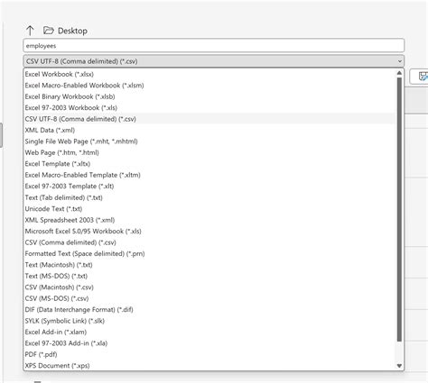
Task: Pick Excel Binary Workbook (*.xlsb)
Action: [x=209, y=96]
